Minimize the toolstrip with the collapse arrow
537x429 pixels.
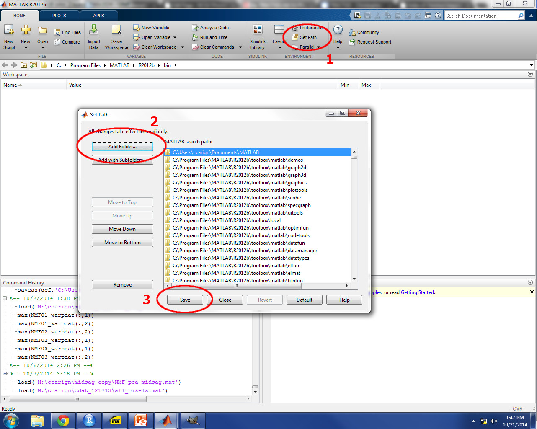[532, 16]
